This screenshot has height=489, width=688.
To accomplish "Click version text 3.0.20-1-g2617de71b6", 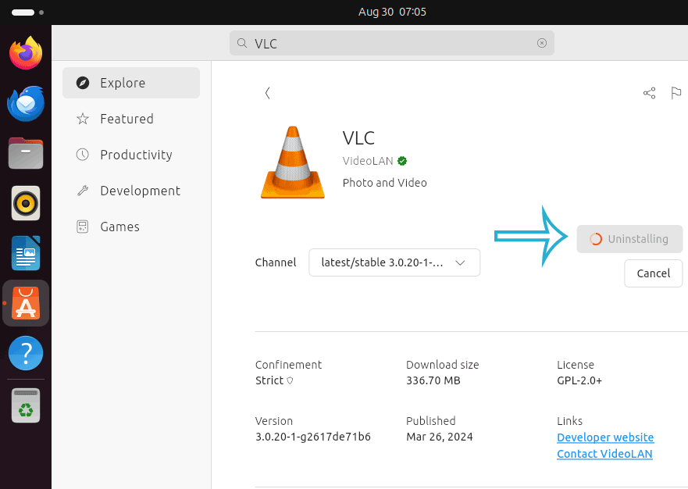I will coord(313,437).
